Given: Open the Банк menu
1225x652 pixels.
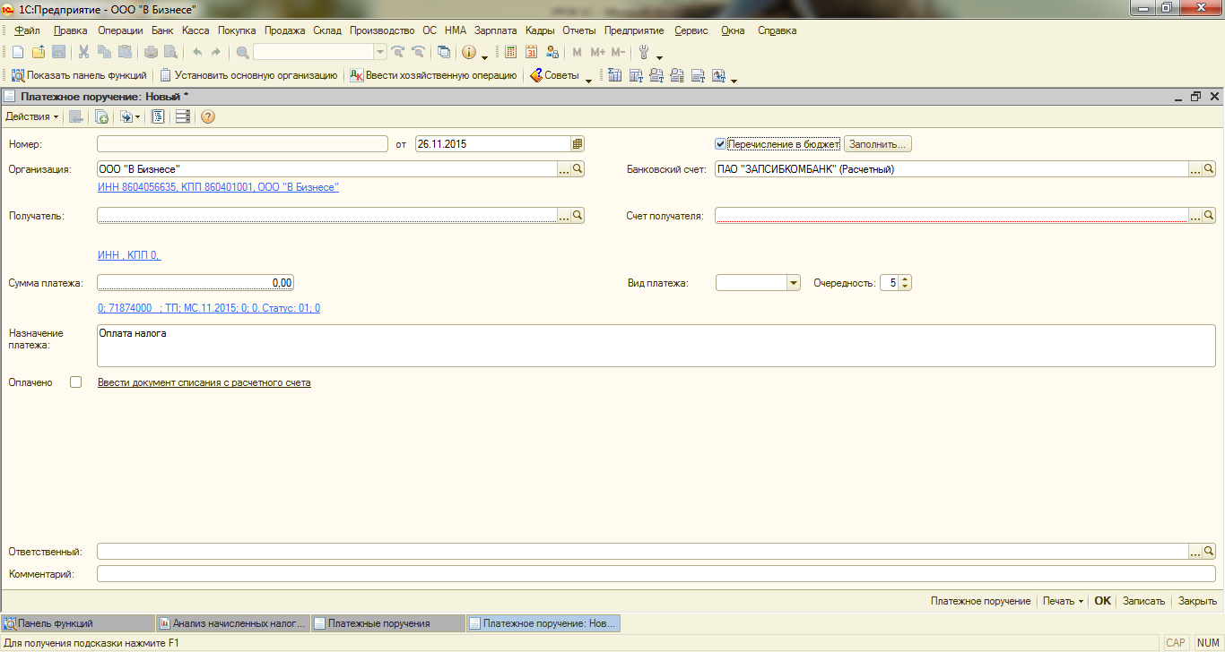Looking at the screenshot, I should click(x=162, y=30).
